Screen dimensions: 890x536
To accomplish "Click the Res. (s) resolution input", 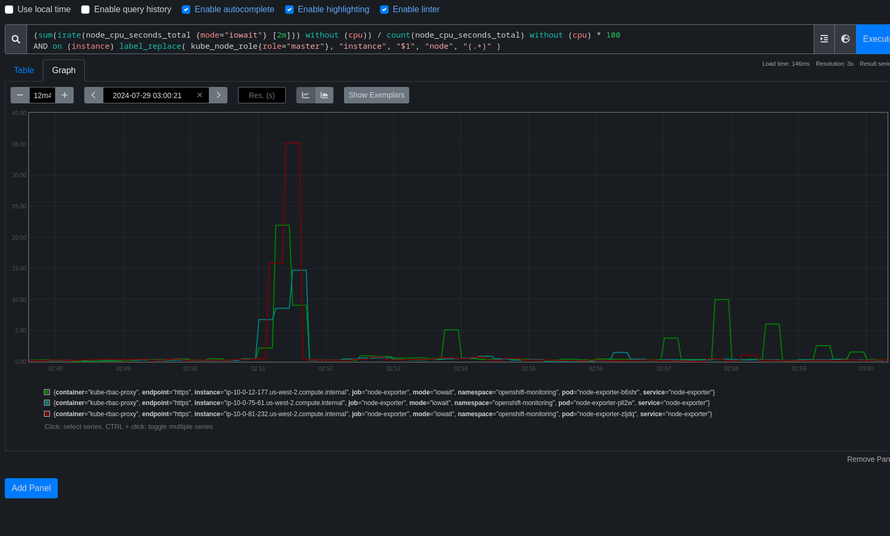I will point(262,95).
